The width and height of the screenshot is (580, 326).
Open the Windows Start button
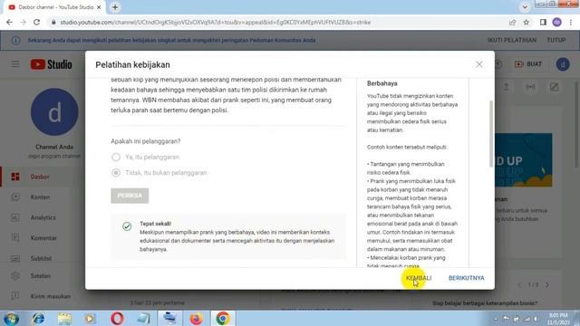click(x=12, y=318)
